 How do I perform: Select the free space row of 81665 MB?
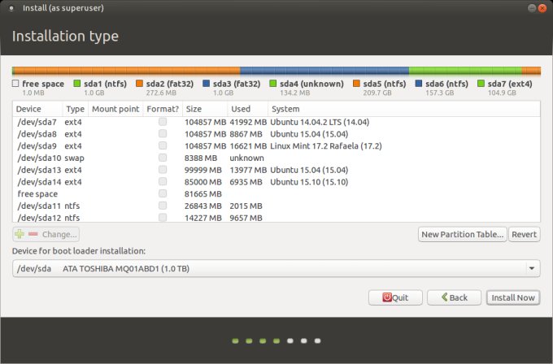point(276,194)
